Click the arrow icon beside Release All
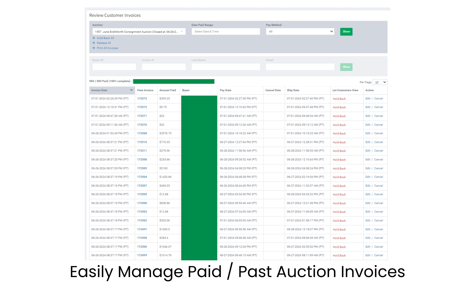 [94, 43]
